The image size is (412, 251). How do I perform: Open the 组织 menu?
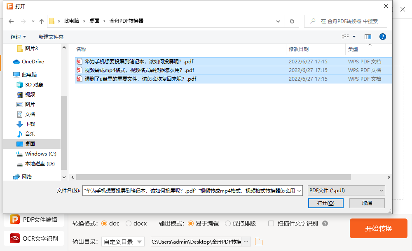tap(18, 37)
